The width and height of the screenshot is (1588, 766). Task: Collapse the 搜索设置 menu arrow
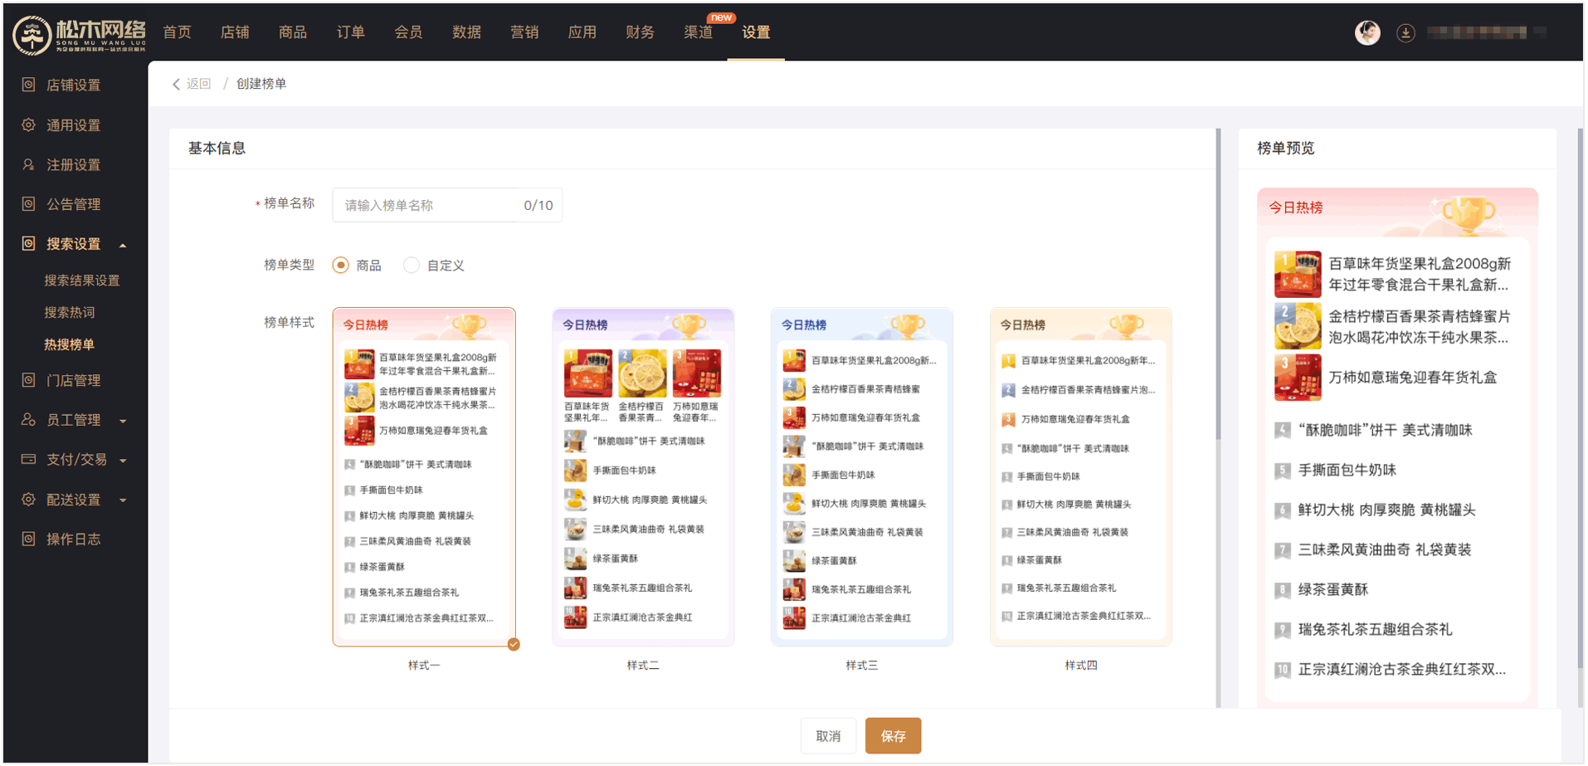pos(123,245)
